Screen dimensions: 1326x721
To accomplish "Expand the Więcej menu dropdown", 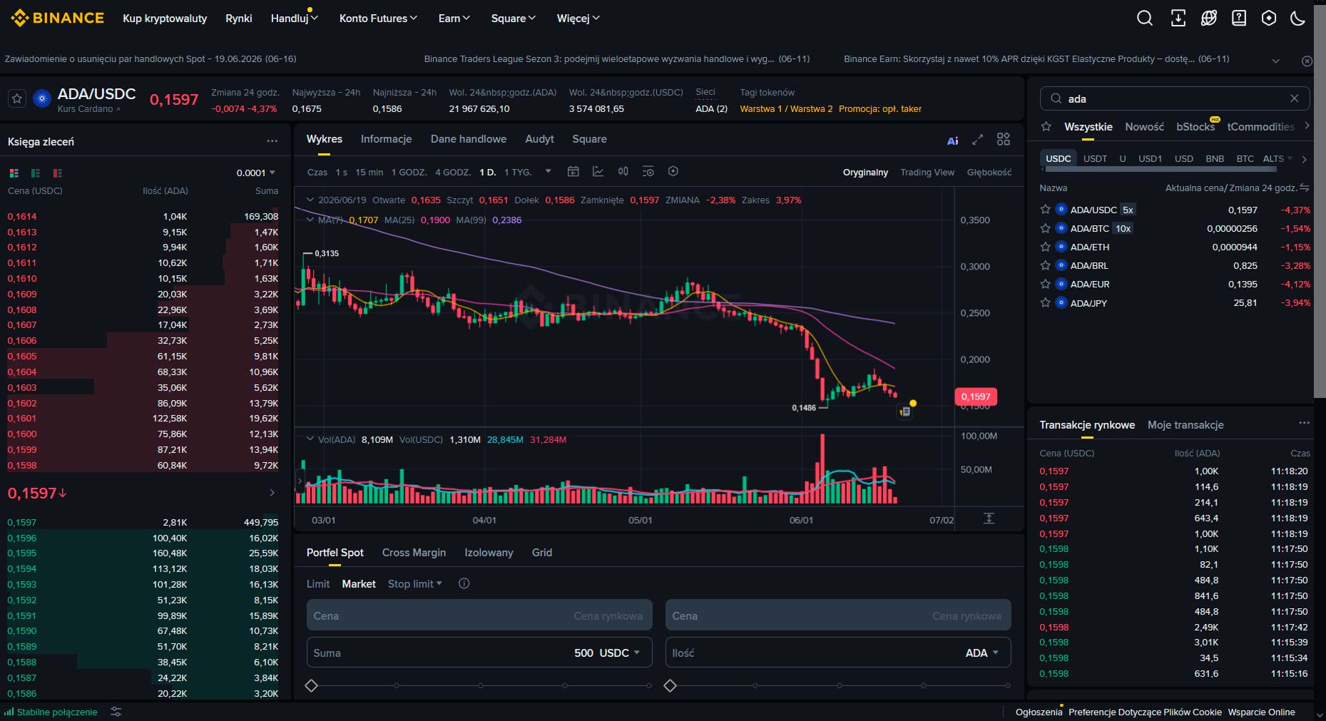I will 578,18.
